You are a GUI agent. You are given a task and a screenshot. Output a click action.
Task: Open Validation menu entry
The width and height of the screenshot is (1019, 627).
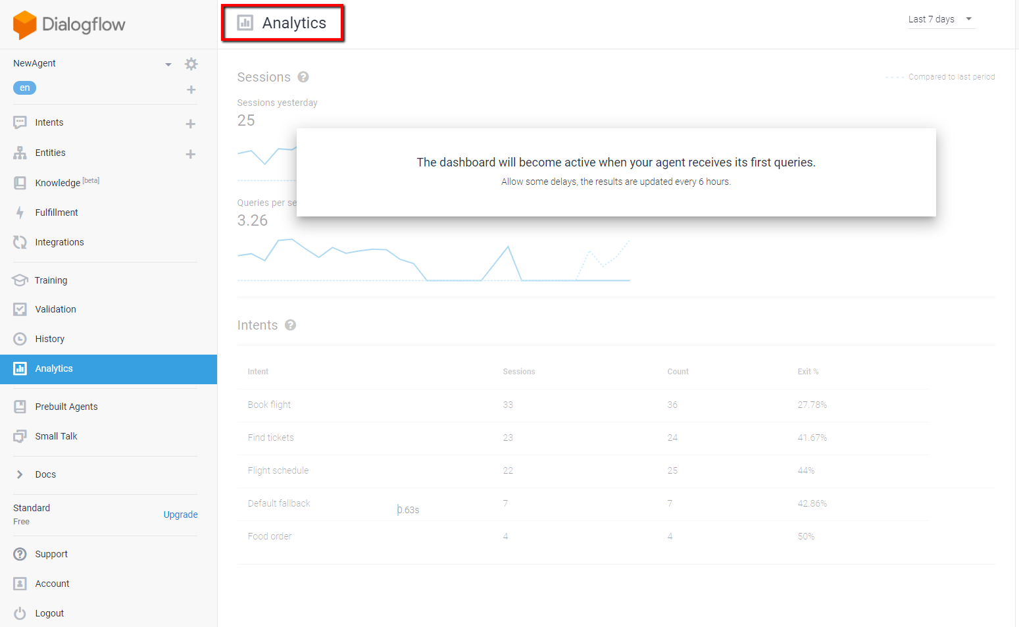[56, 309]
